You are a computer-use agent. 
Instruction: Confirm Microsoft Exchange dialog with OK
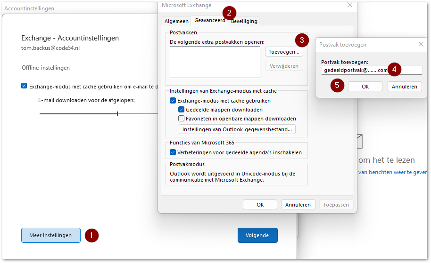tap(260, 205)
